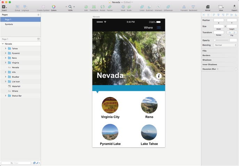
Task: Click the Flatten icon
Action: coord(109,7)
